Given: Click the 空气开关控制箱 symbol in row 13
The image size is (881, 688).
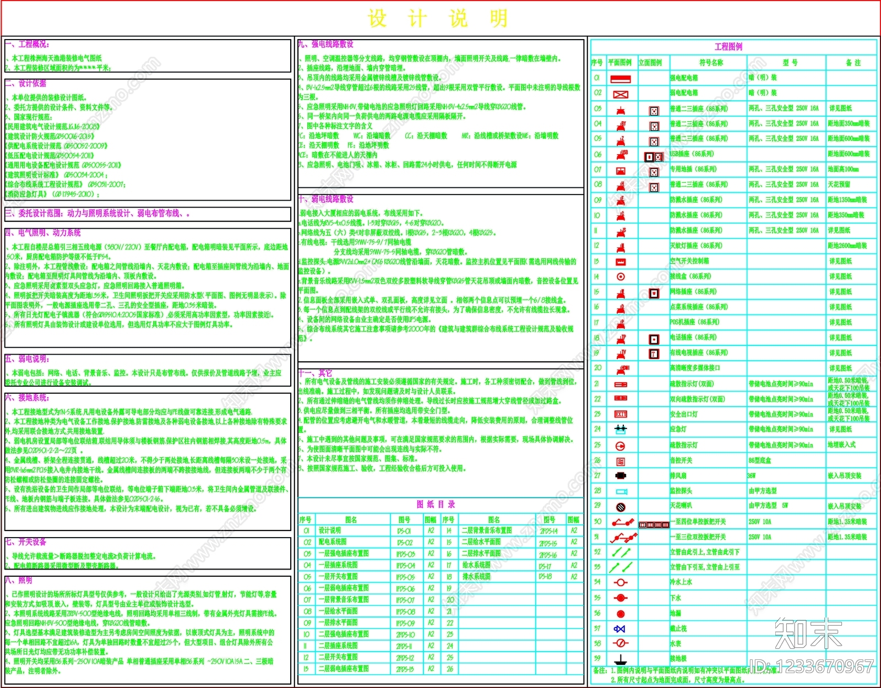Looking at the screenshot, I should (x=621, y=262).
